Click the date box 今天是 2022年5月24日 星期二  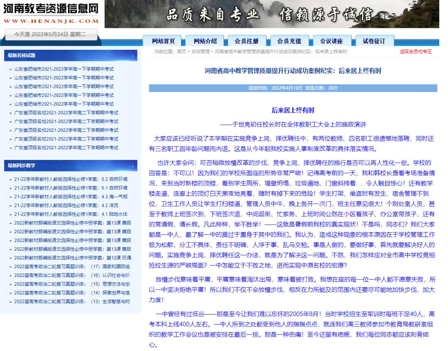pyautogui.click(x=51, y=34)
